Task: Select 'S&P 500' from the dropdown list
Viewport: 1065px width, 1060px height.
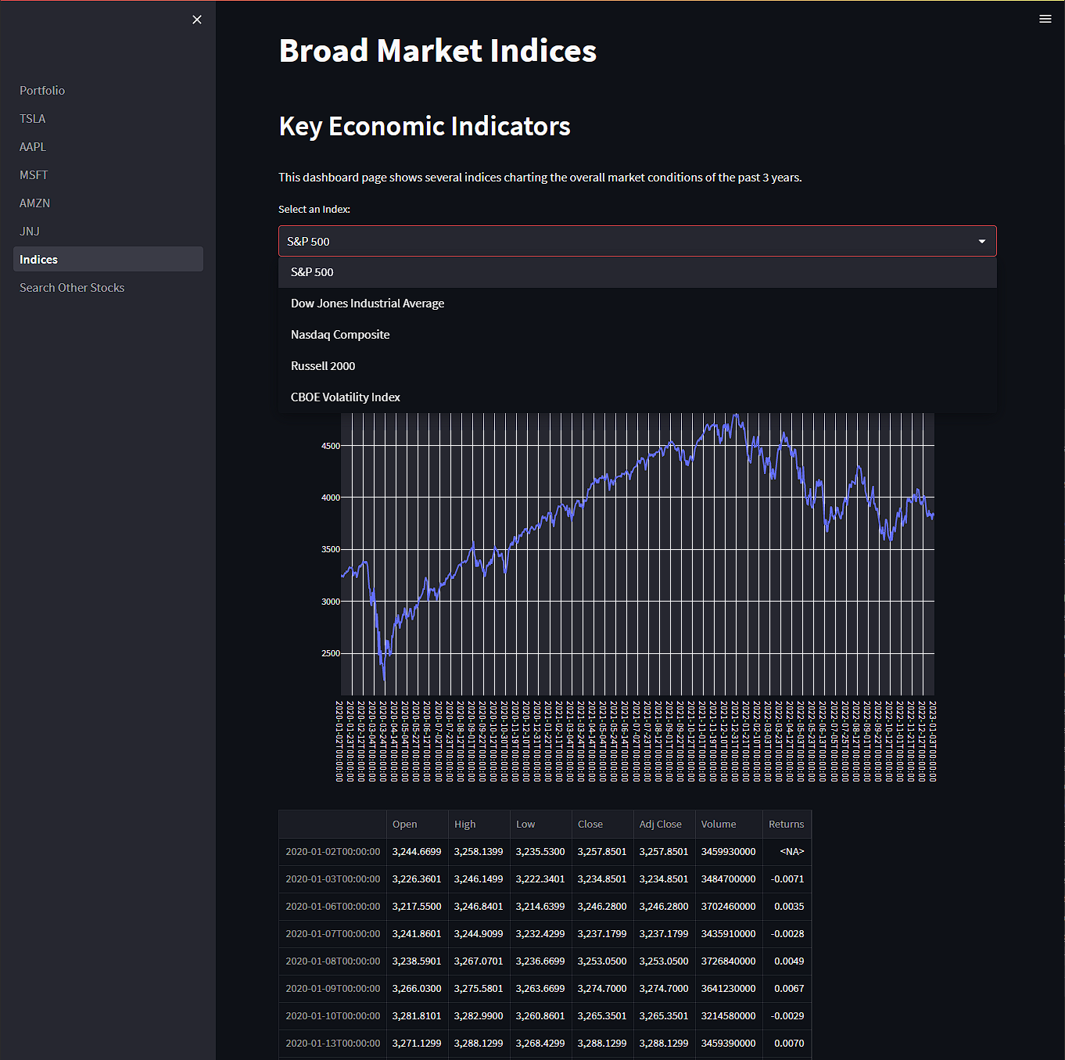Action: [x=311, y=271]
